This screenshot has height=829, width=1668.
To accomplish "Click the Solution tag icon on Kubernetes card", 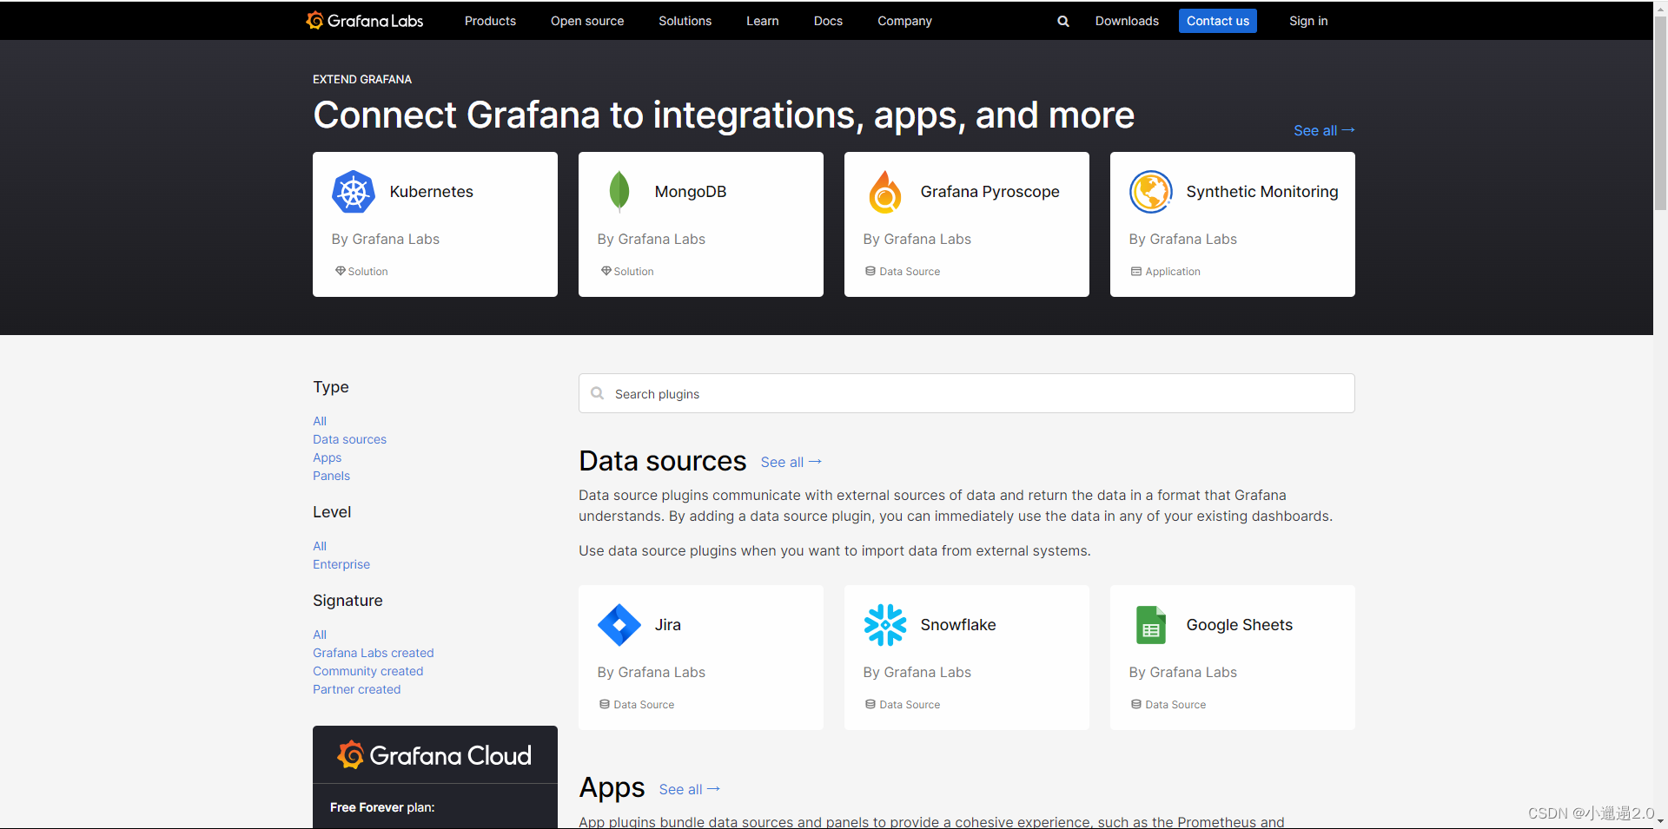I will click(341, 271).
